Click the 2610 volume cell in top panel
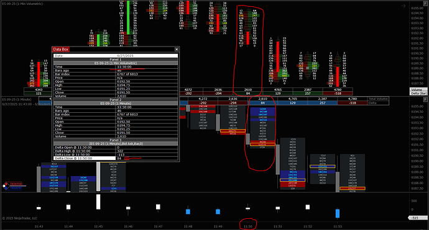 [248, 89]
